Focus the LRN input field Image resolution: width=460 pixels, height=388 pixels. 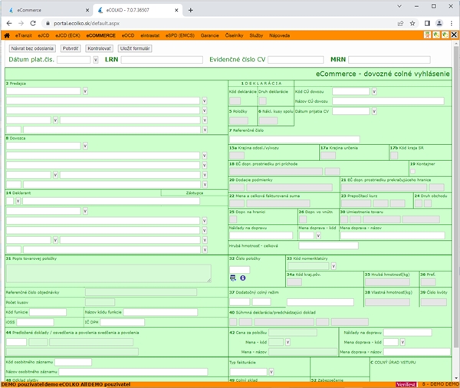click(162, 60)
